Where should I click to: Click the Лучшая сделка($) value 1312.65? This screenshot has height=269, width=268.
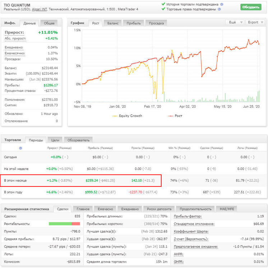pyautogui.click(x=161, y=231)
